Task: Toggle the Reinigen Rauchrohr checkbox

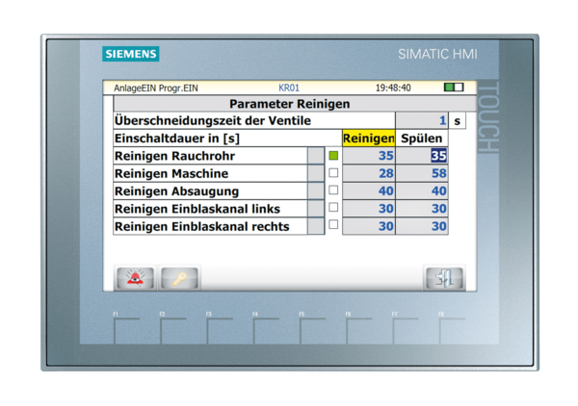Action: pos(333,155)
